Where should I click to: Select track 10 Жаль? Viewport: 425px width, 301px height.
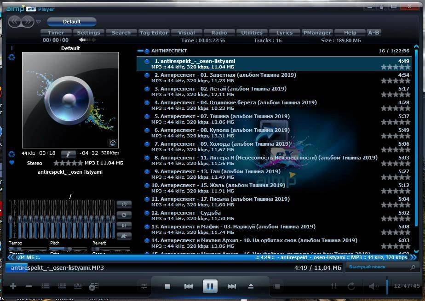click(x=274, y=188)
